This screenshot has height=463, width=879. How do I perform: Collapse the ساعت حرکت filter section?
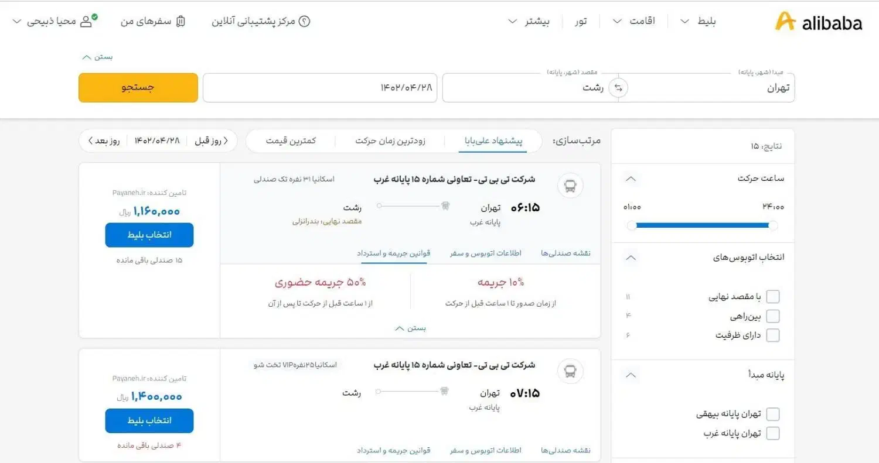click(x=631, y=179)
